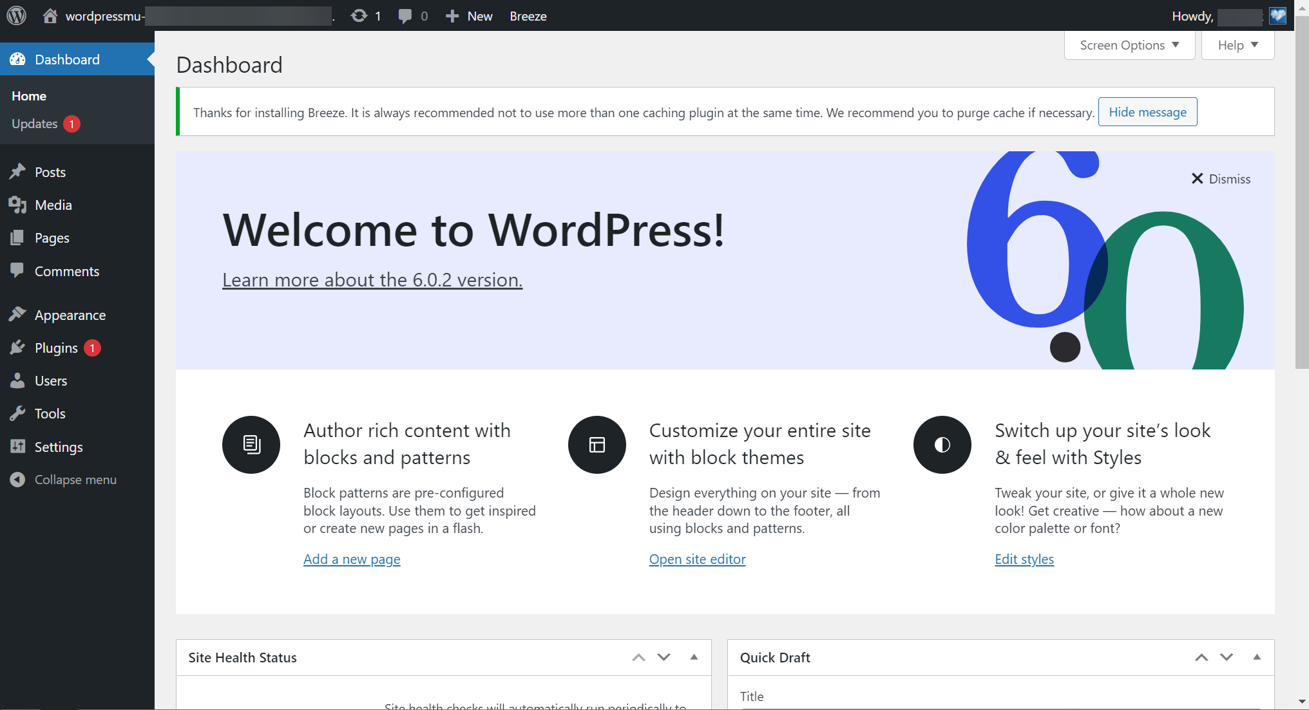
Task: Click the Hide message button
Action: pos(1147,112)
